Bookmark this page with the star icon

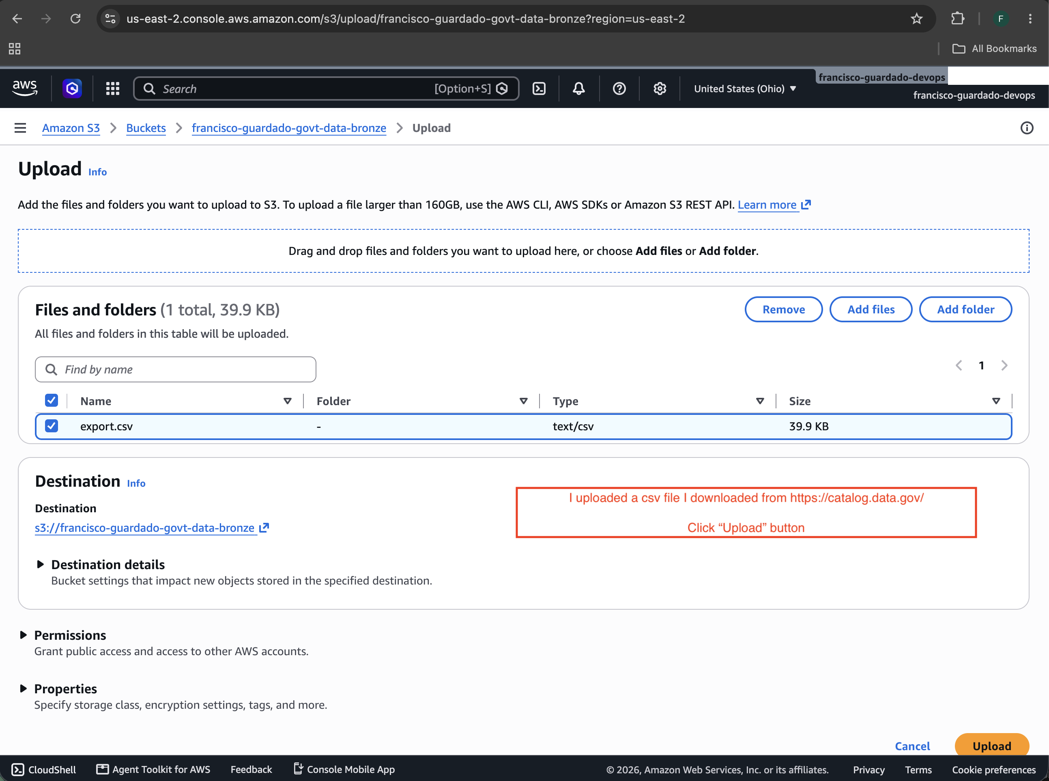pyautogui.click(x=917, y=19)
